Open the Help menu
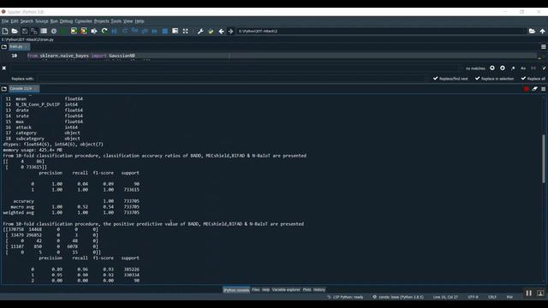 [139, 21]
